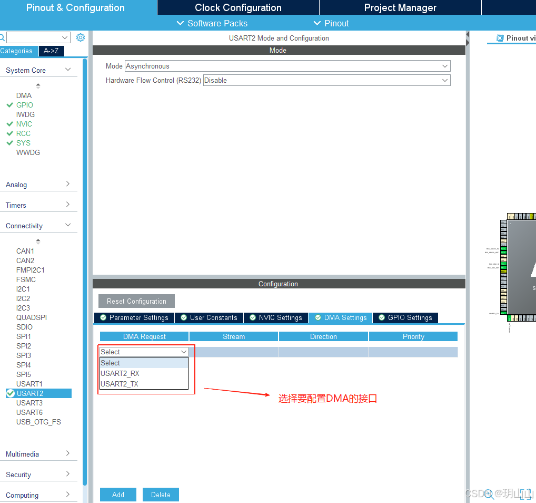Screen dimensions: 536x503
Task: Open Pinout & Configuration tab
Action: point(75,7)
